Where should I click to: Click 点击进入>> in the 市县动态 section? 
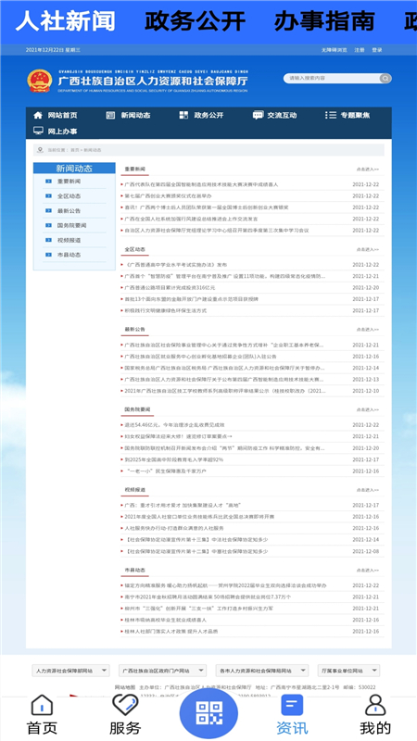367,571
